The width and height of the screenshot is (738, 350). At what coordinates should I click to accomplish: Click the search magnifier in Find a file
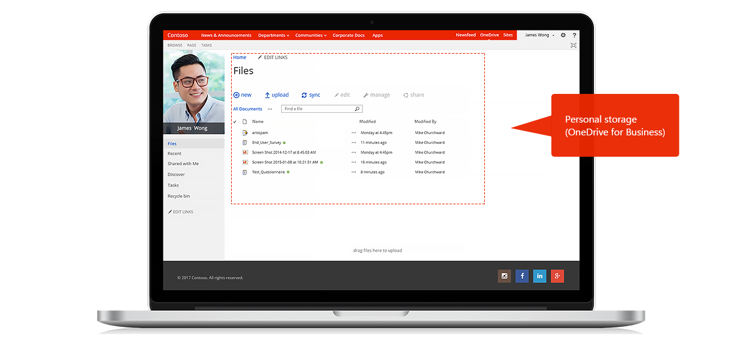tap(357, 109)
